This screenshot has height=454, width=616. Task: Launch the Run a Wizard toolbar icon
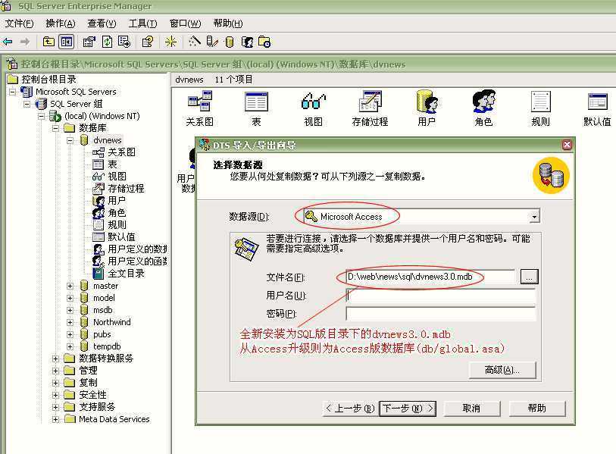pyautogui.click(x=195, y=41)
